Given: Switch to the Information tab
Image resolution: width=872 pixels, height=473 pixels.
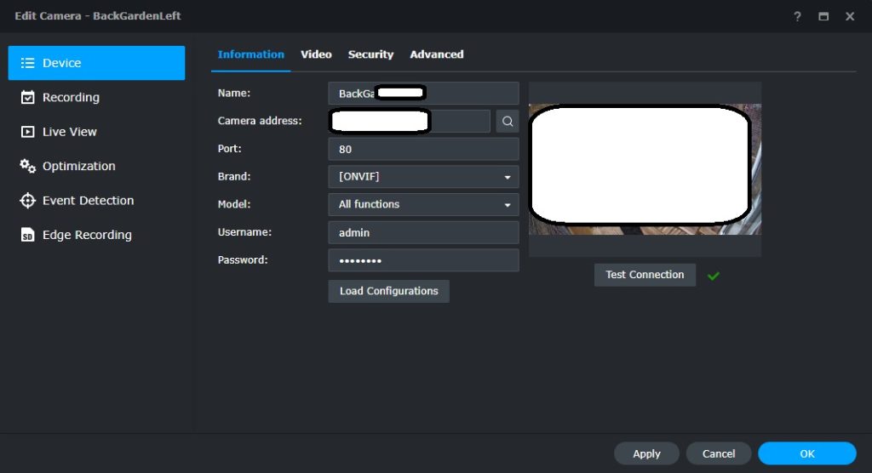Looking at the screenshot, I should coord(251,54).
